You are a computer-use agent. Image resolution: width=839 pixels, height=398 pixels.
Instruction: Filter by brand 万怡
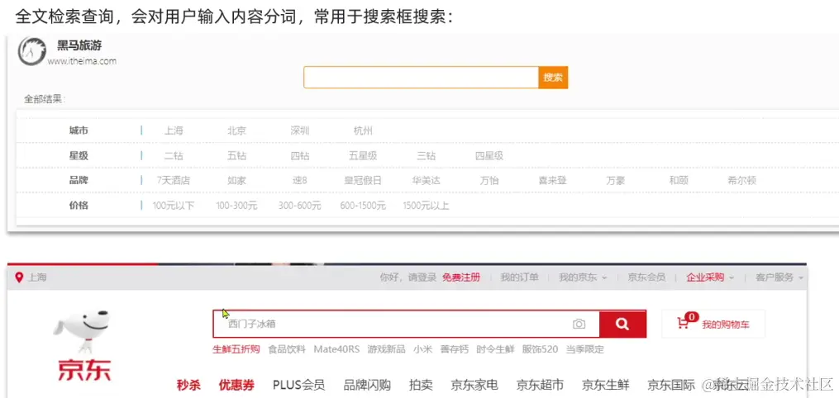tap(489, 181)
